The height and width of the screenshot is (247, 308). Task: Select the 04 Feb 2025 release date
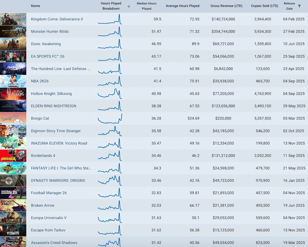coord(294,19)
